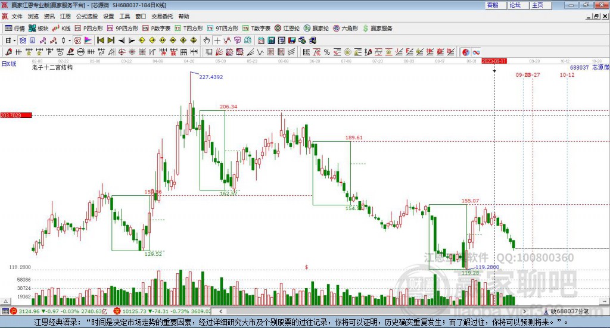Open the 公式选股 menu
Viewport: 610px width, 328px height.
(87, 16)
